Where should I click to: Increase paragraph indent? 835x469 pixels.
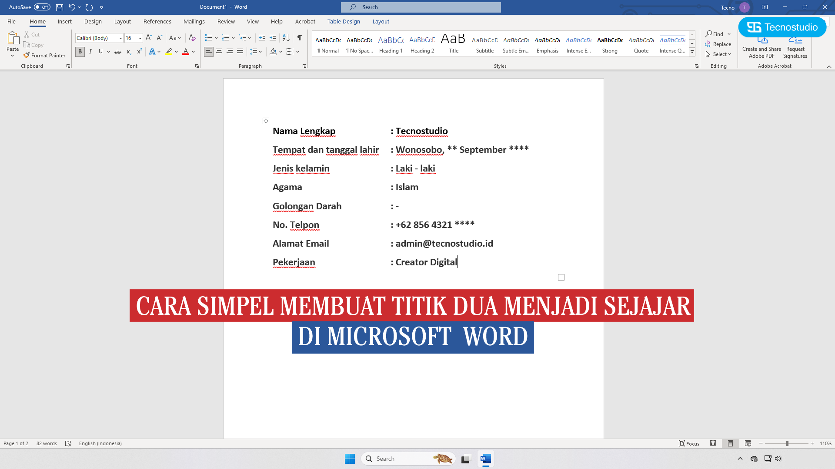tap(273, 38)
